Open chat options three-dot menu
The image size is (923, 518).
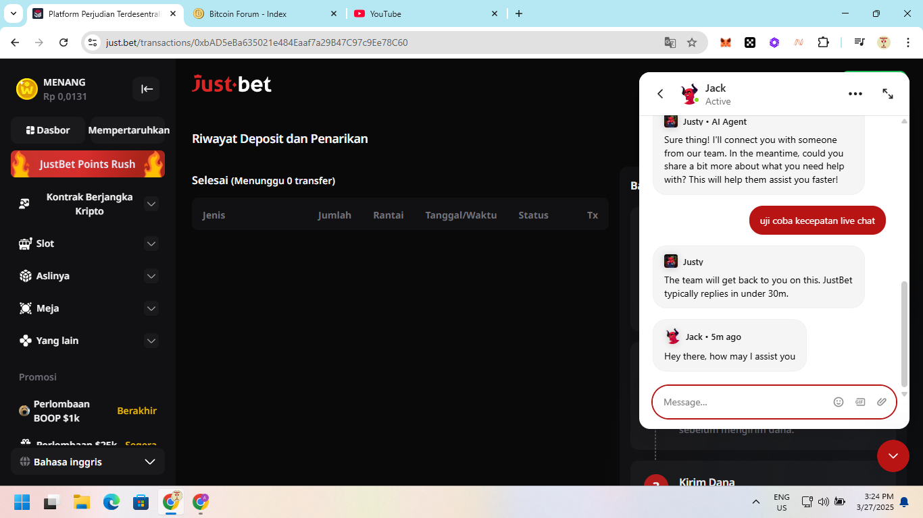click(x=855, y=94)
